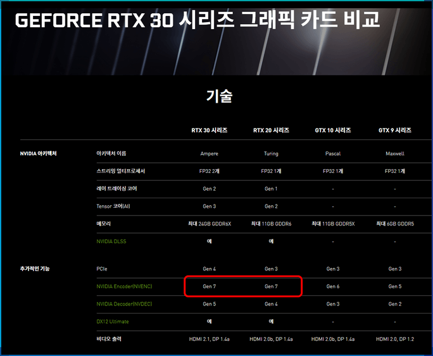Click 예 for DLSS under RTX 30
Image resolution: width=433 pixels, height=356 pixels.
point(210,241)
